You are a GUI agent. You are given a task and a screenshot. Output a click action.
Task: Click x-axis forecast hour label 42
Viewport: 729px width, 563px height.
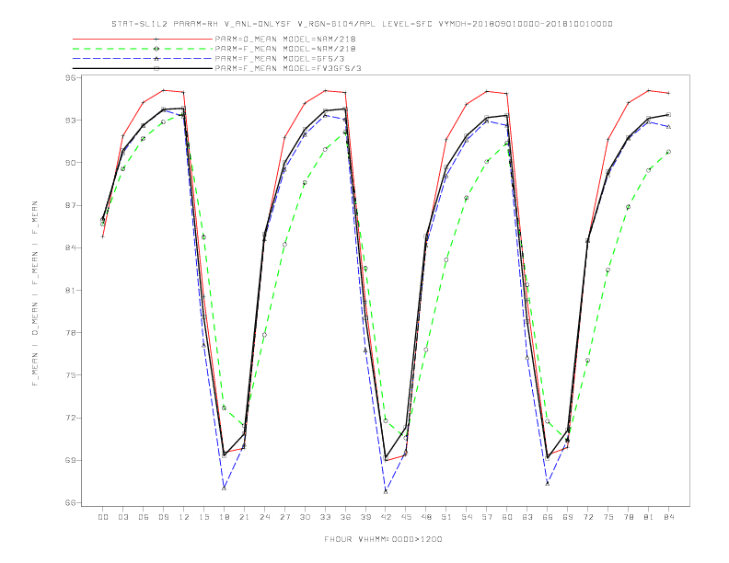(x=386, y=517)
